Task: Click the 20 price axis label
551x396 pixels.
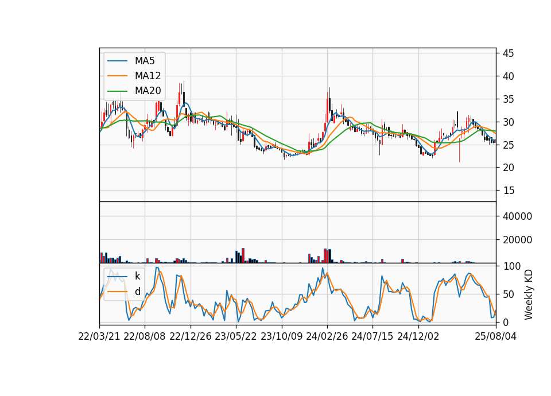Action: coord(508,168)
